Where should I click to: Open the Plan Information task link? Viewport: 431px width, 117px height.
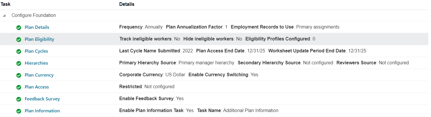(42, 111)
